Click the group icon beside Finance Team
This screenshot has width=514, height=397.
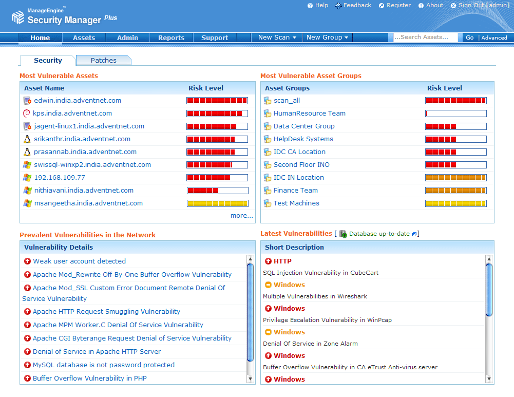click(268, 191)
